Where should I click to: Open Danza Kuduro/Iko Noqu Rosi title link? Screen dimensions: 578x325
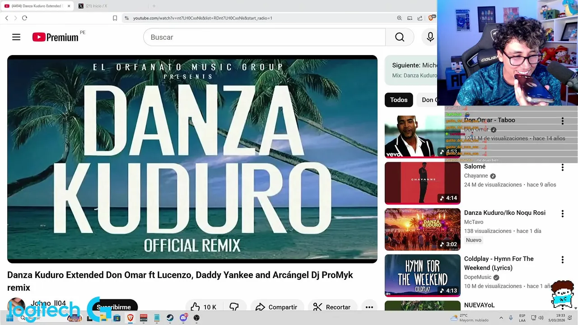(505, 213)
